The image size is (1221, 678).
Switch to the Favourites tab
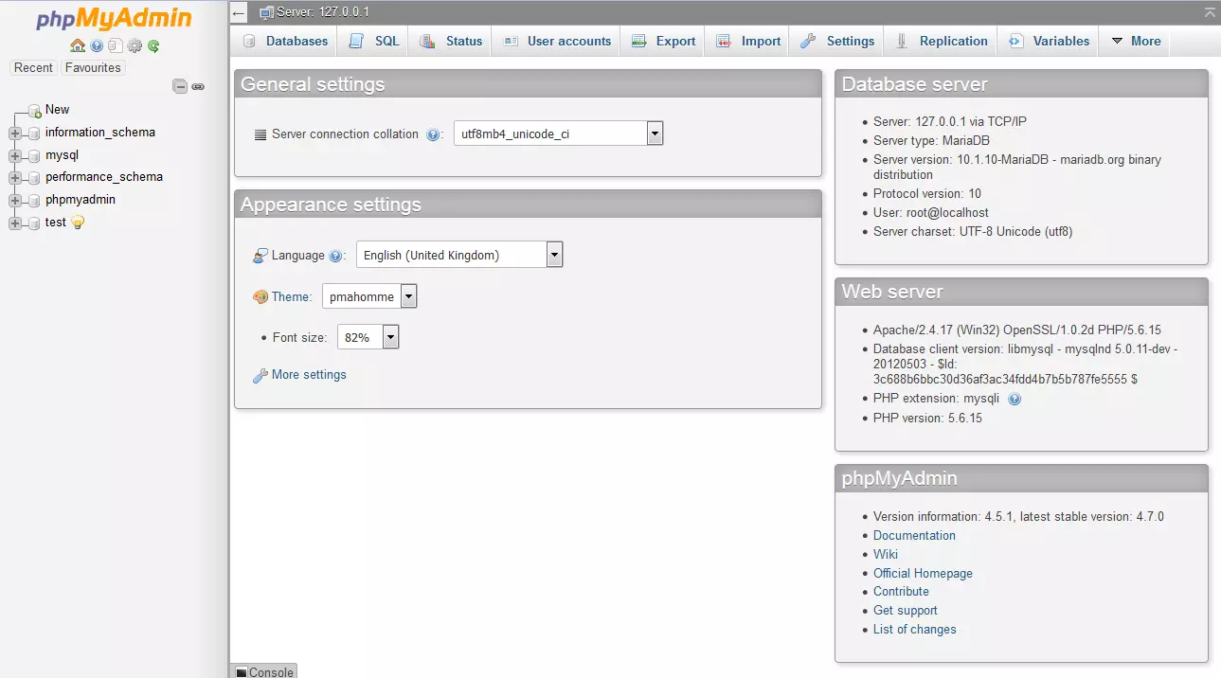point(92,67)
